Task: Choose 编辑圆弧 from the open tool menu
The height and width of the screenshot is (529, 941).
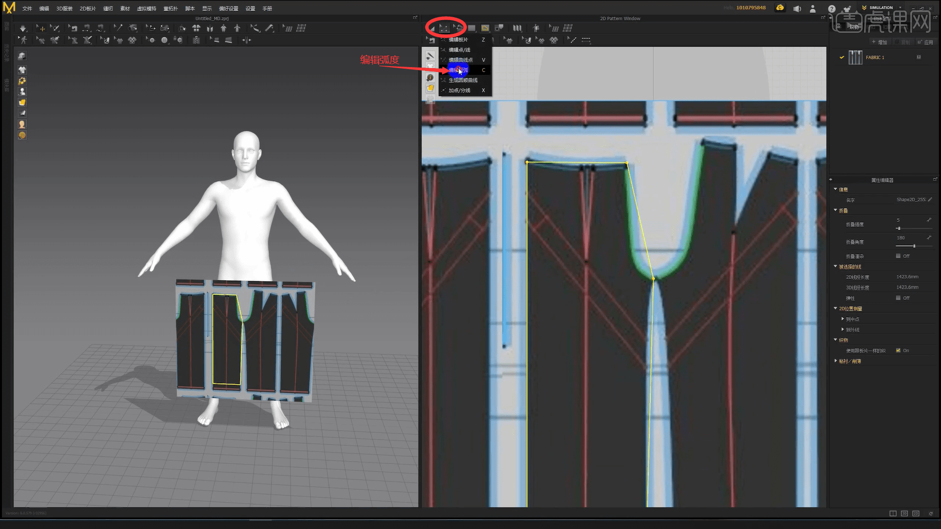Action: coord(458,70)
